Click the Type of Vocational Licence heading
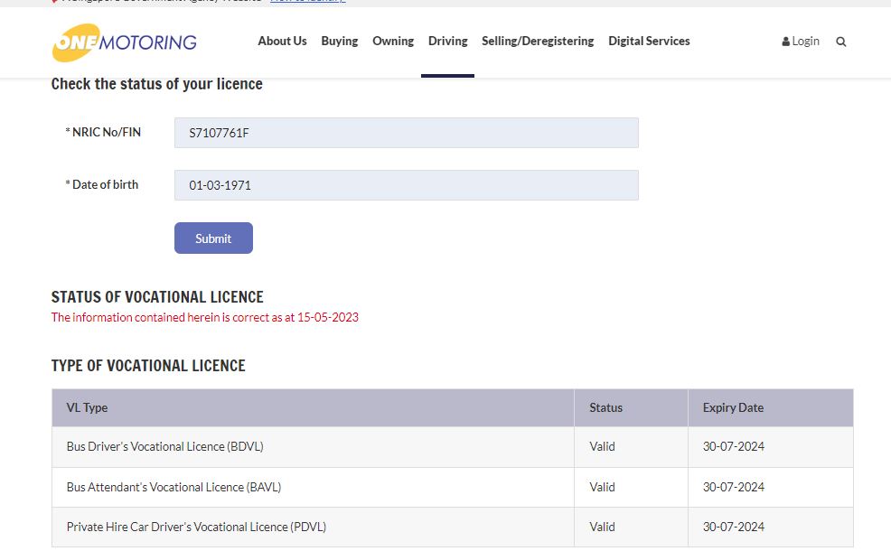This screenshot has width=891, height=551. coord(148,366)
